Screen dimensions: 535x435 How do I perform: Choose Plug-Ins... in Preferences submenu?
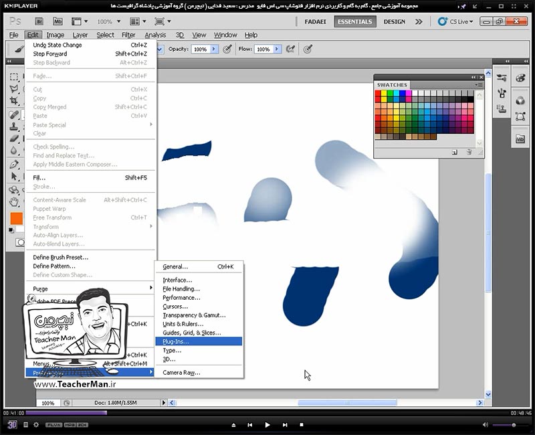click(x=199, y=341)
